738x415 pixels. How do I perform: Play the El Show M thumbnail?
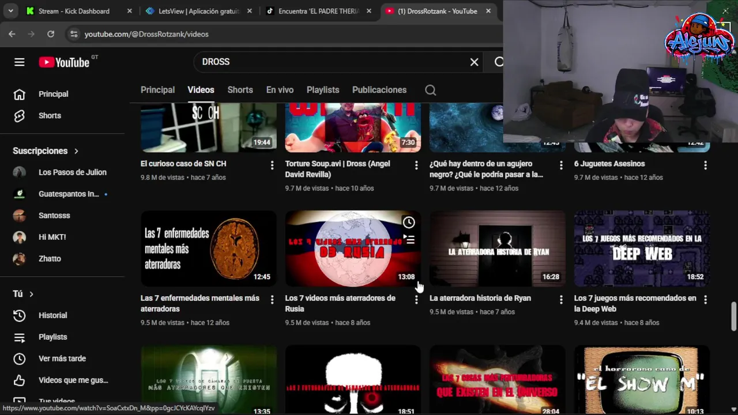click(x=642, y=380)
